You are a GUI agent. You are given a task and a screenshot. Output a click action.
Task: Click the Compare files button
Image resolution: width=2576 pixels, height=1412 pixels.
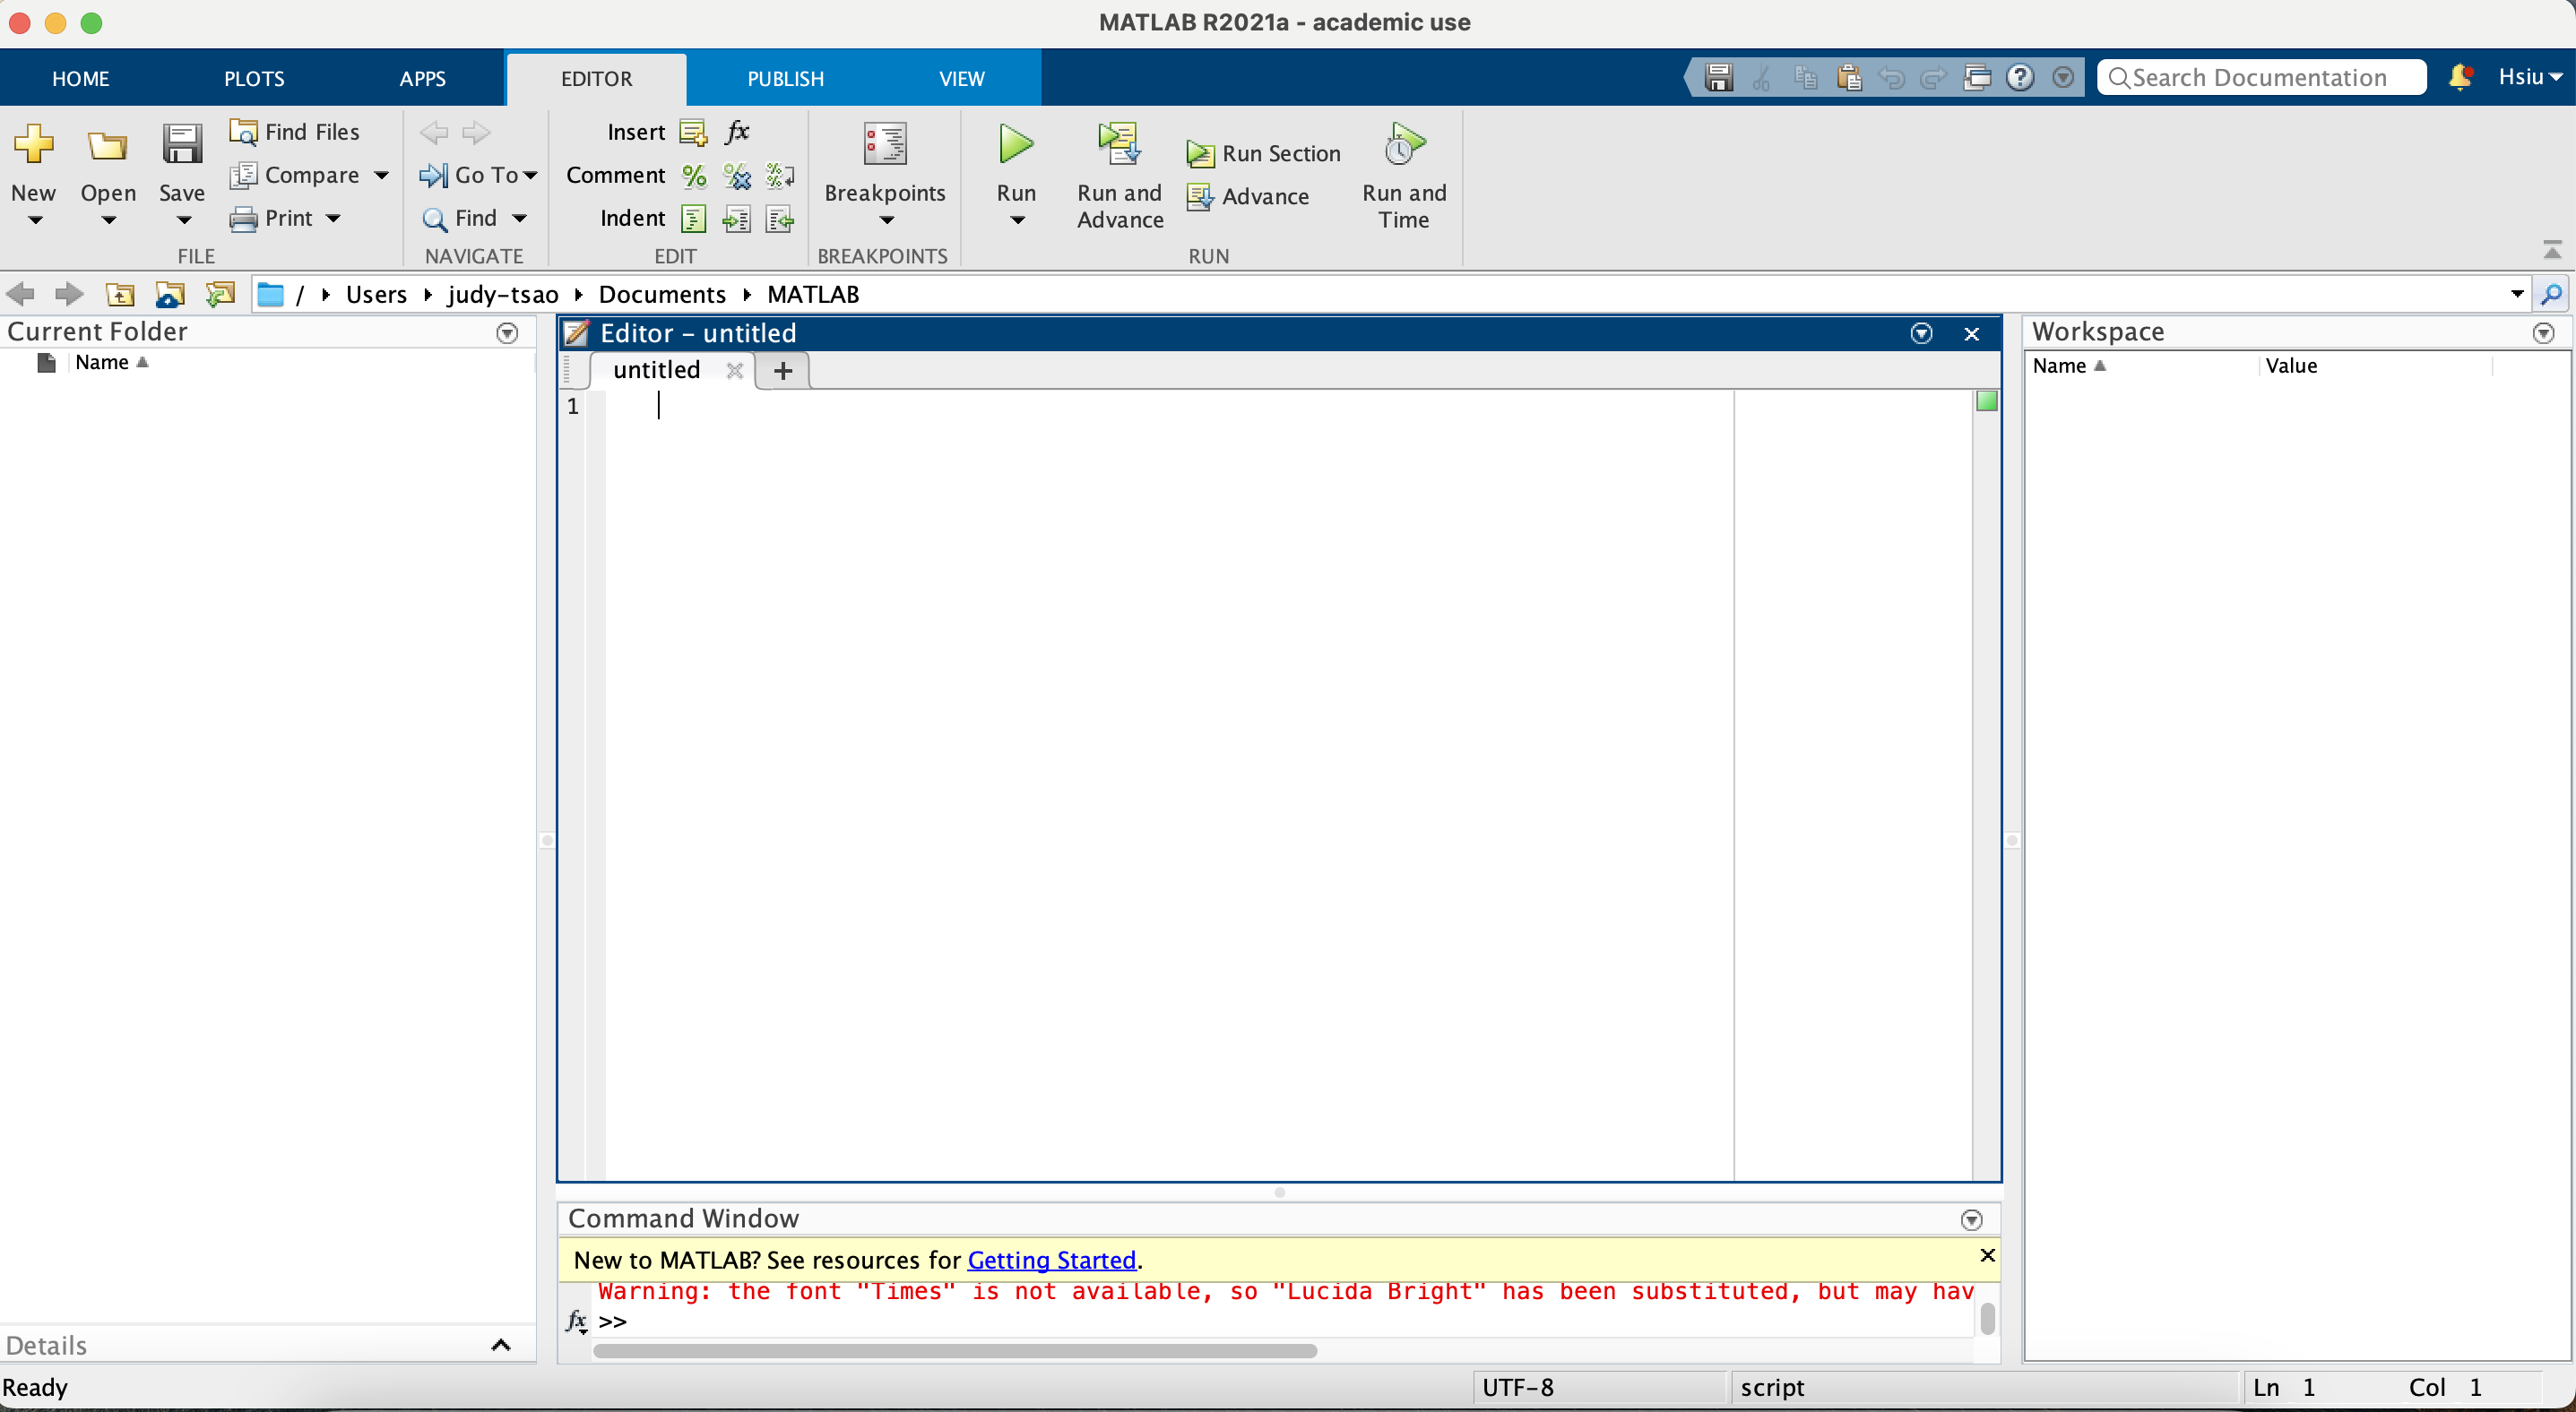(x=295, y=175)
